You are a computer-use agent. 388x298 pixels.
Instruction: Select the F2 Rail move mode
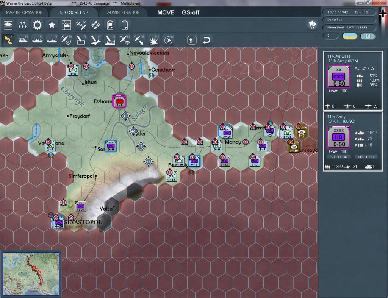[x=23, y=40]
